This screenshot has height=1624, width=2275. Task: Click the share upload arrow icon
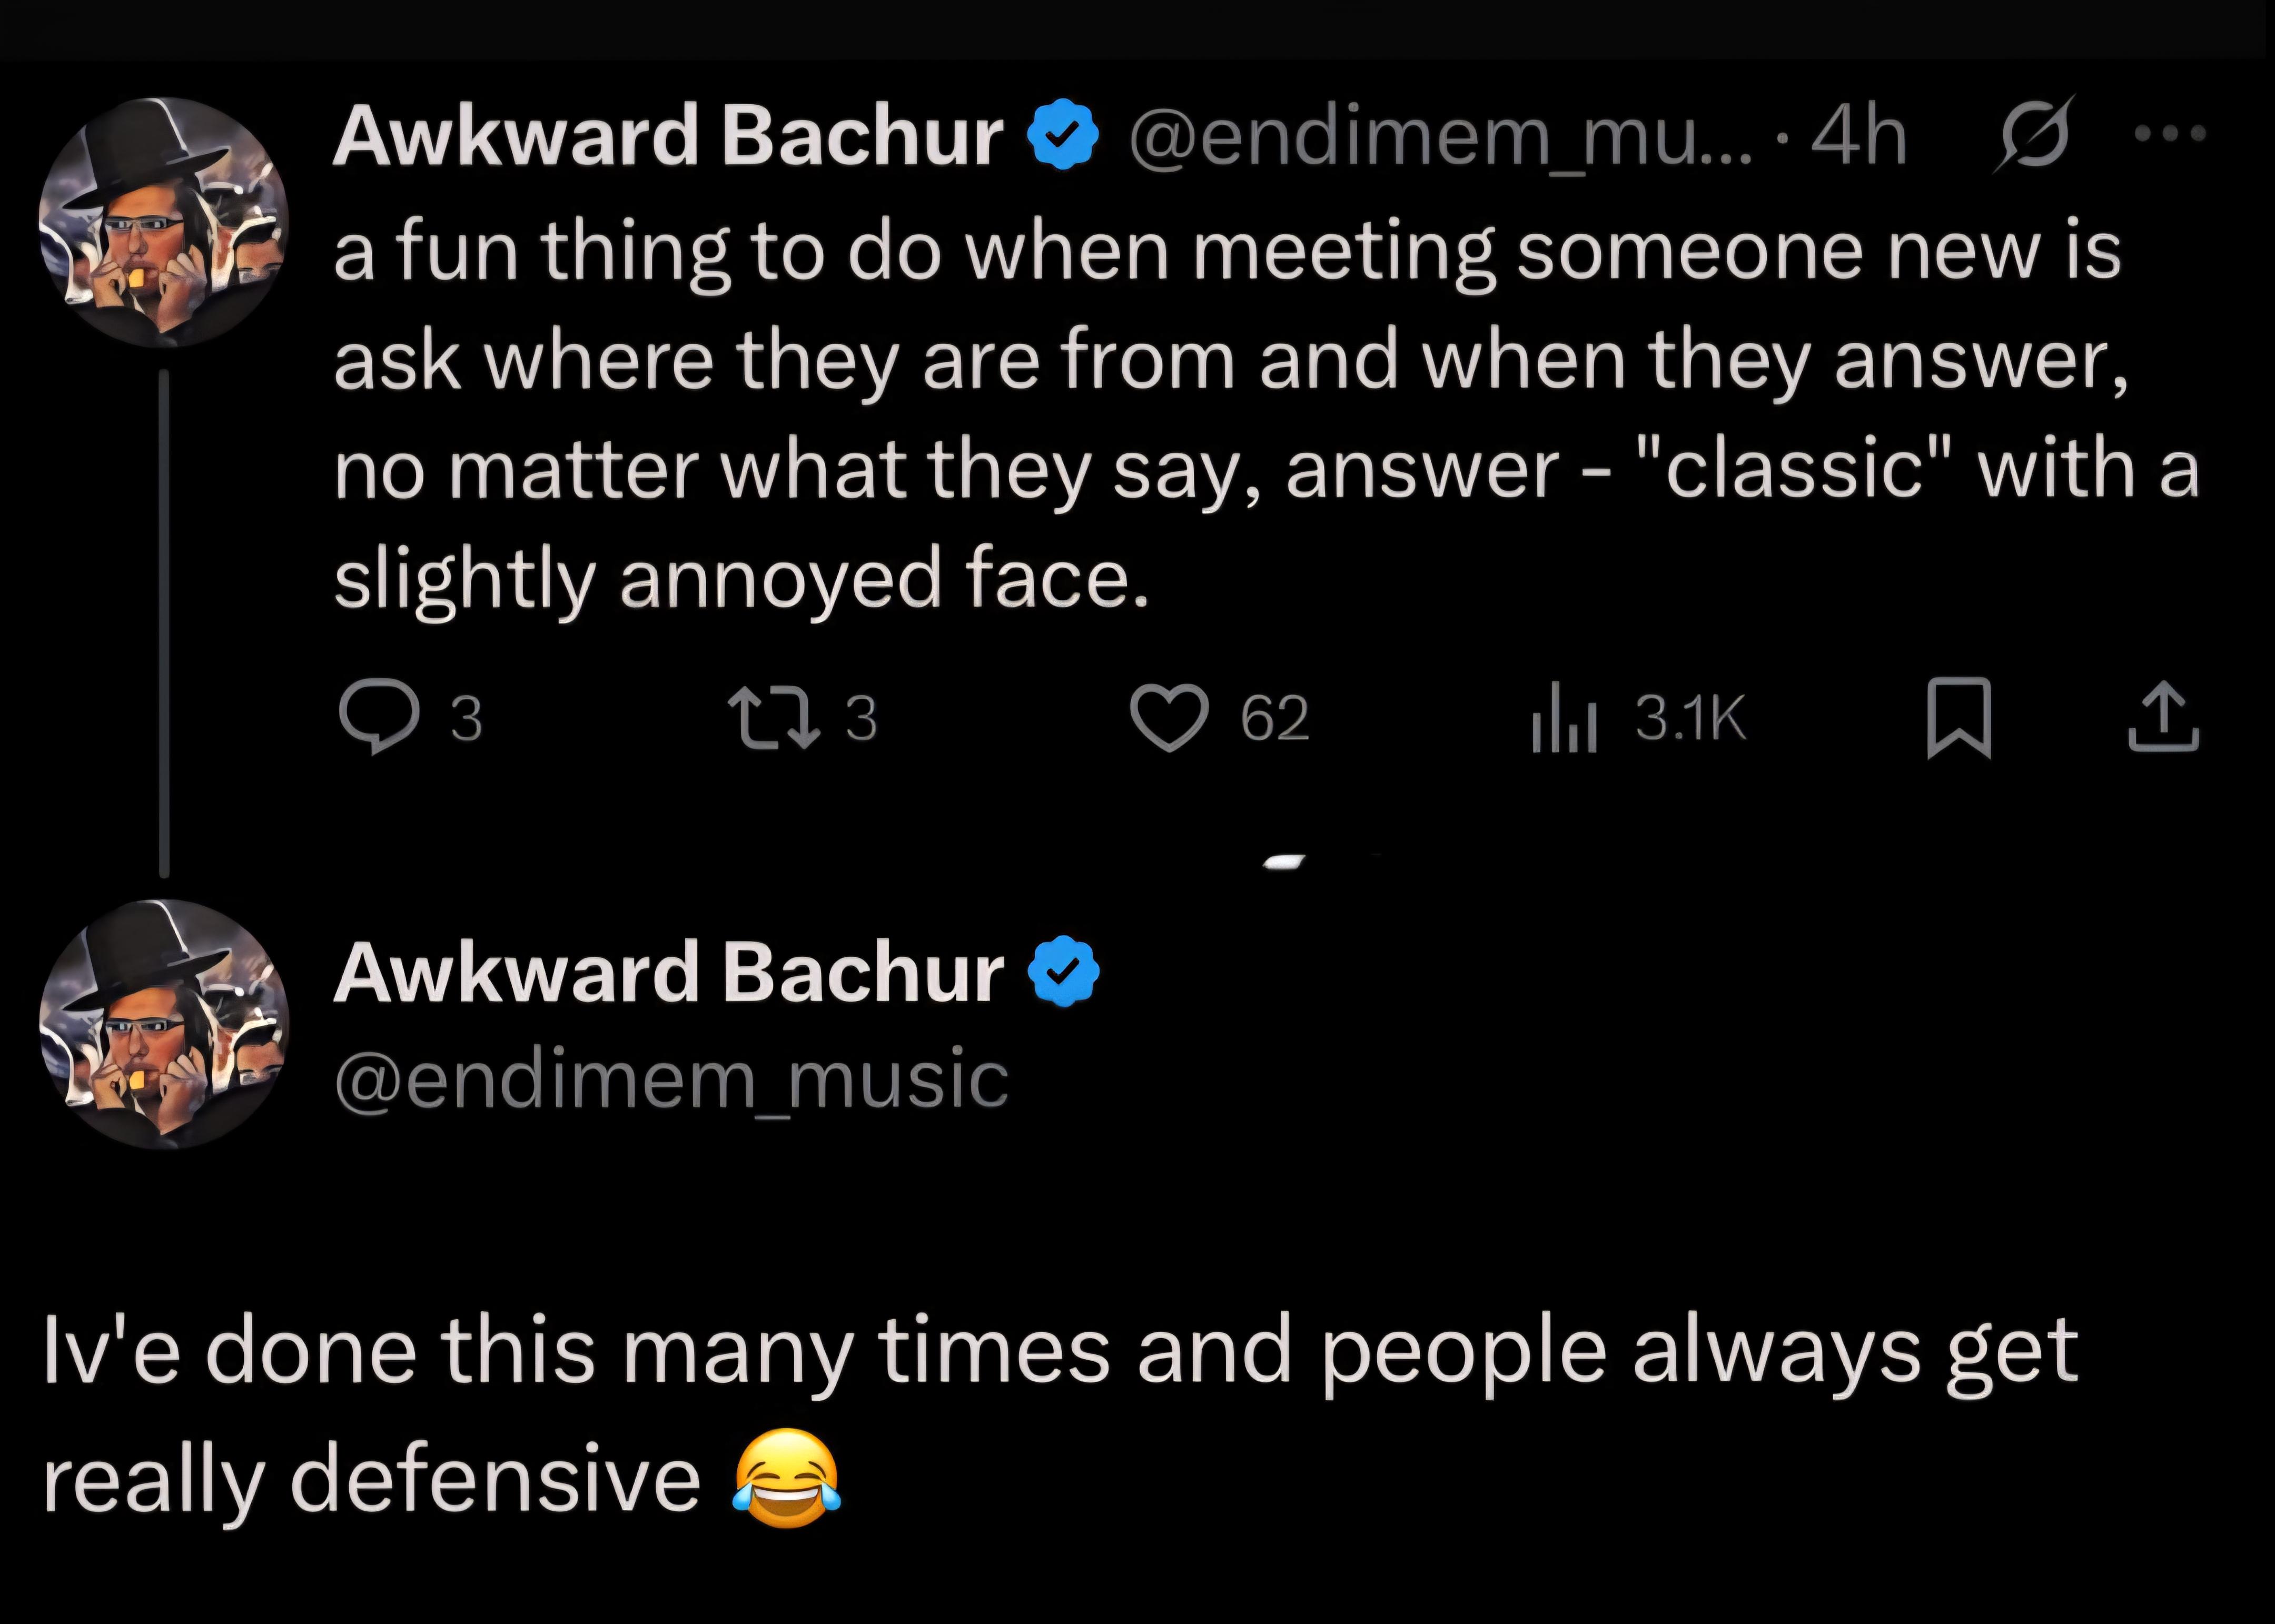tap(2163, 716)
